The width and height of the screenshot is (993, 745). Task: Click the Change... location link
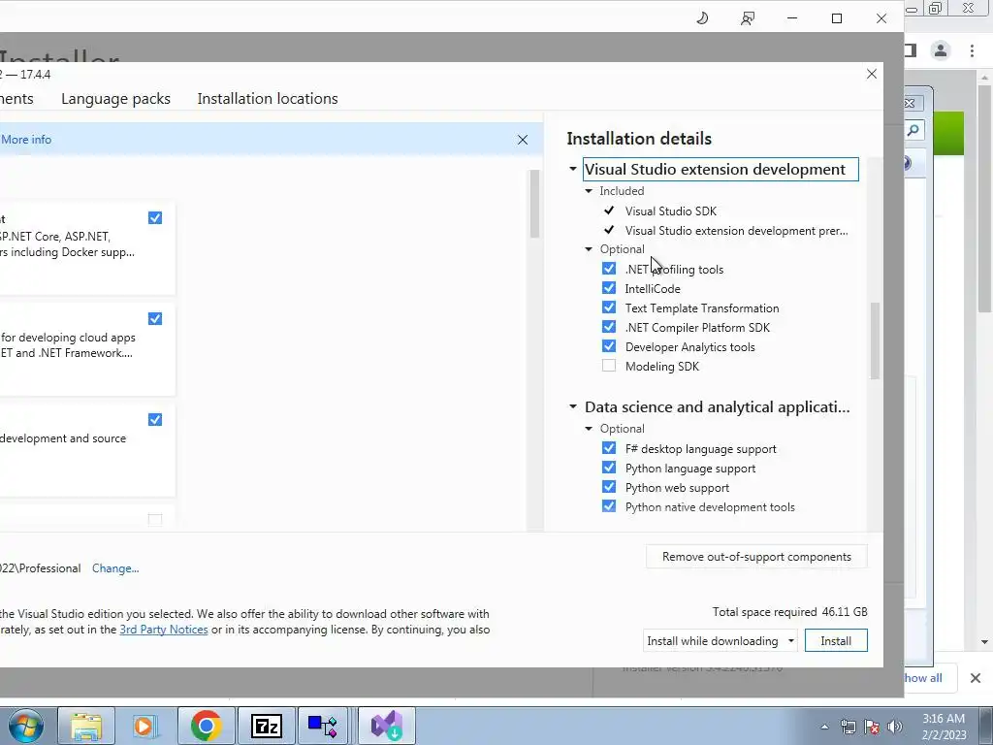click(115, 568)
